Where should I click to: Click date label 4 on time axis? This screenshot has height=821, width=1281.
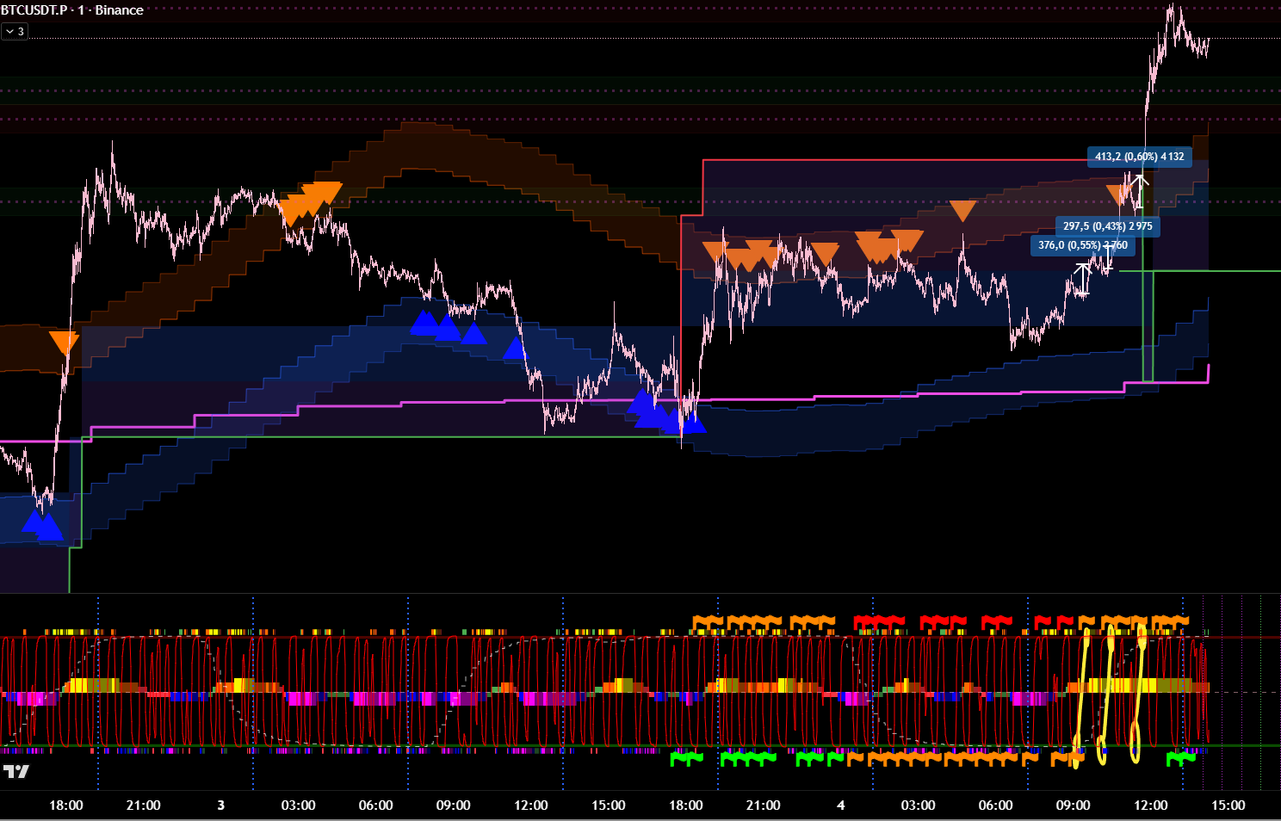click(840, 806)
